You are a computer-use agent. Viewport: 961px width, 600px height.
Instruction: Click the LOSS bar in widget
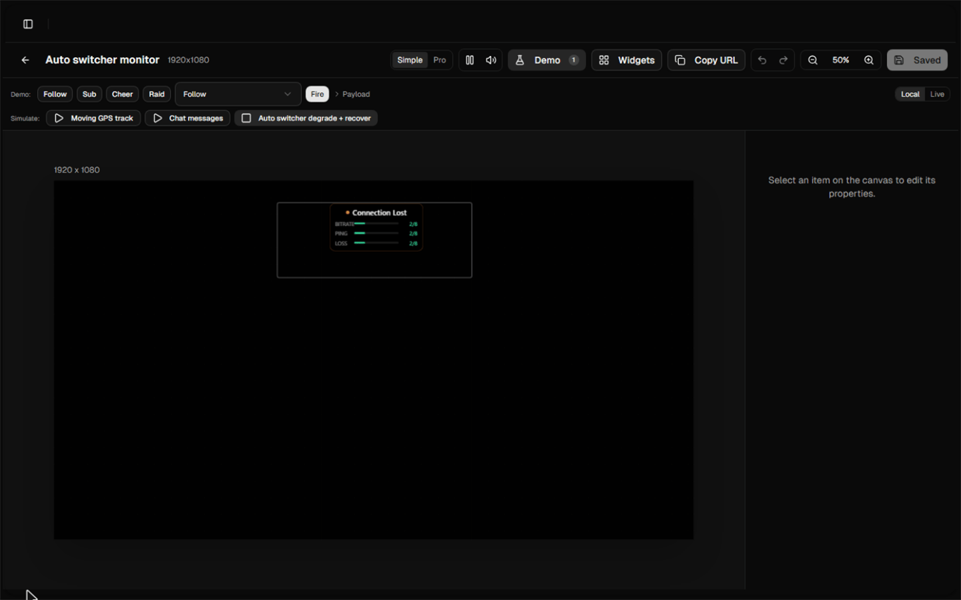(376, 243)
